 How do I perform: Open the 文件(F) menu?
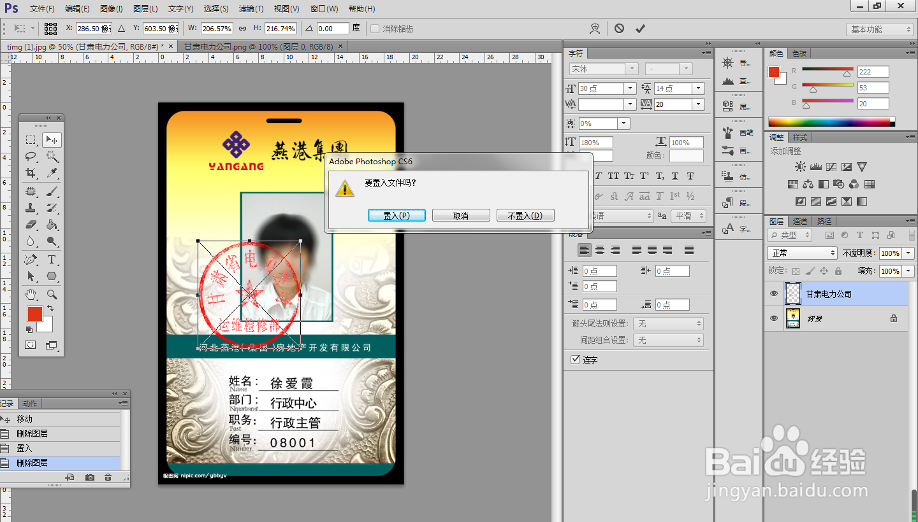[42, 9]
